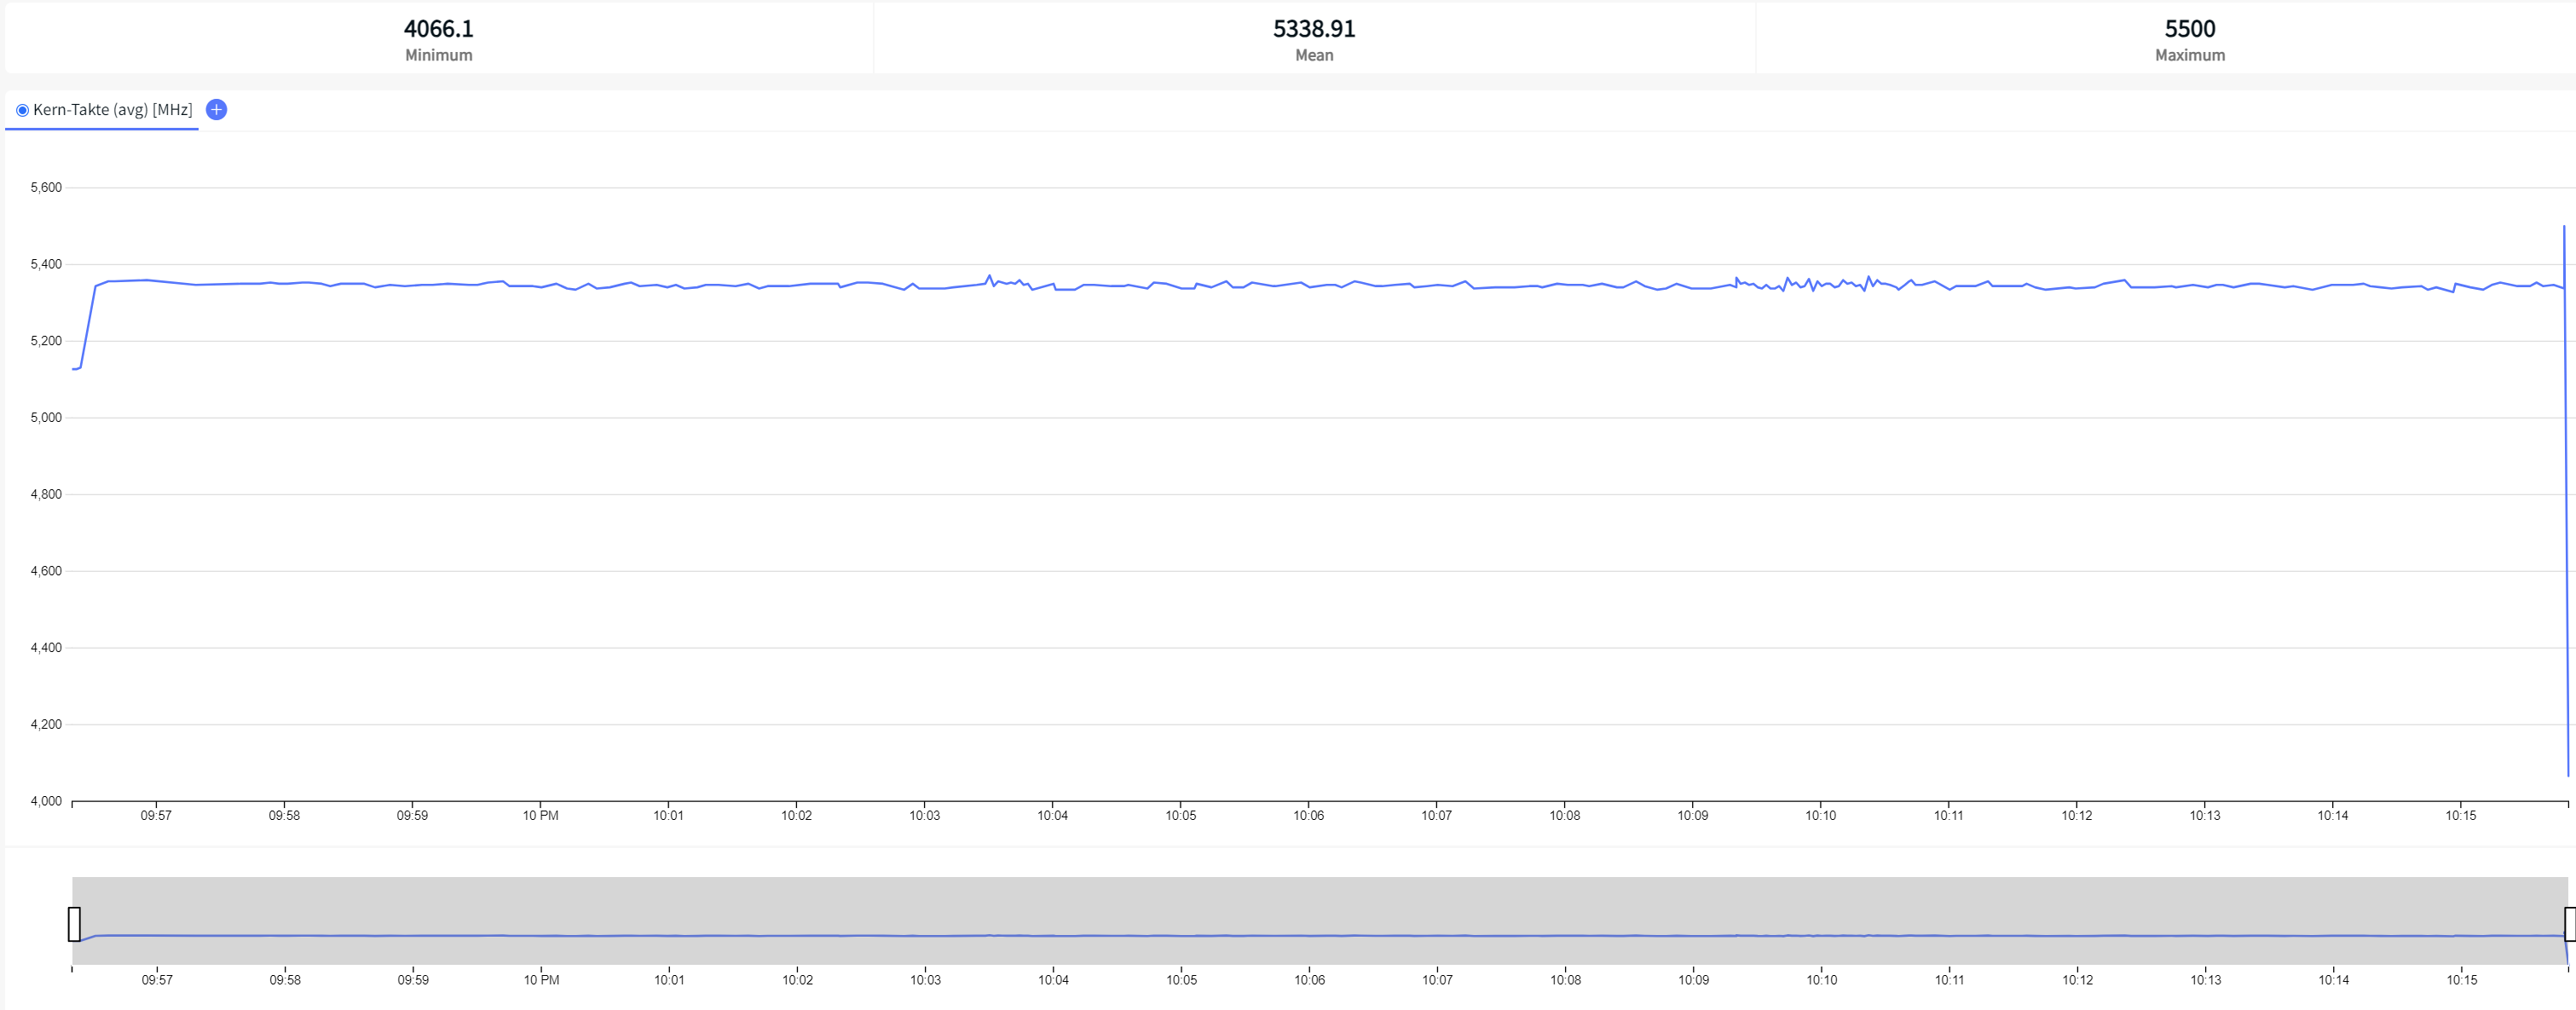
Task: Click the Maximum 5500 stat card
Action: pos(2189,39)
